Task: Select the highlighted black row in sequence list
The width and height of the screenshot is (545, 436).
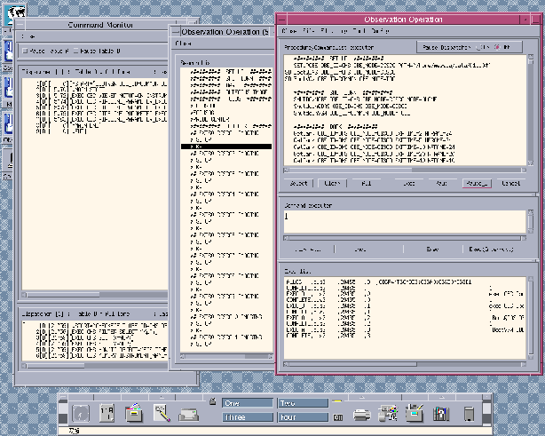Action: (x=226, y=147)
